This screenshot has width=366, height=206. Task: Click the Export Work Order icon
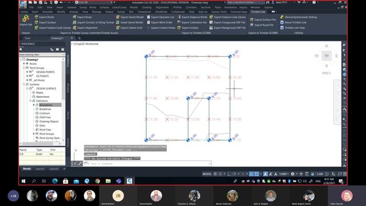click(x=149, y=22)
